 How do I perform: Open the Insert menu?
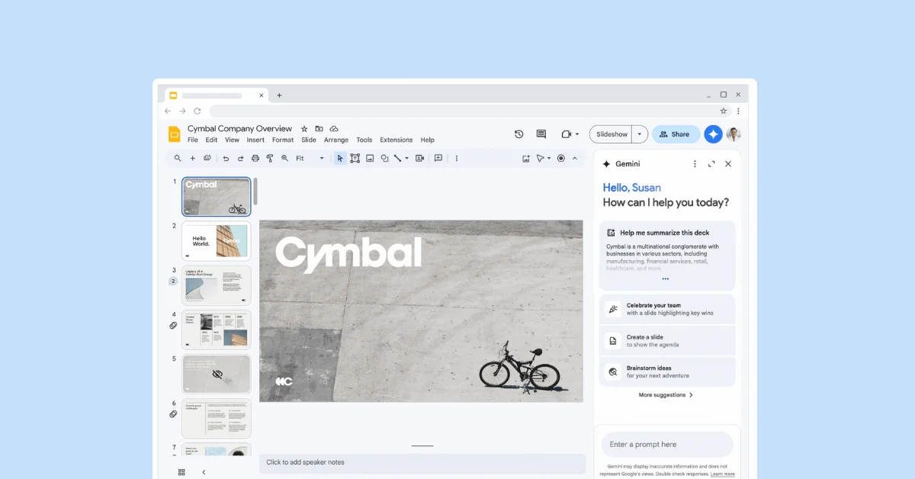pyautogui.click(x=255, y=140)
